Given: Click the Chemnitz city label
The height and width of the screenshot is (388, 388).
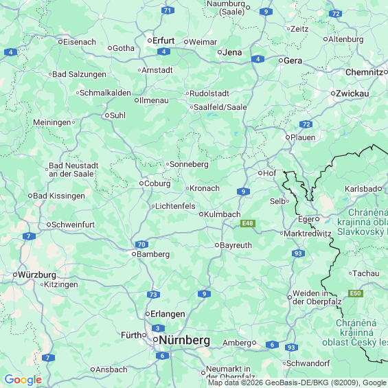Looking at the screenshot, I should click(x=364, y=72).
